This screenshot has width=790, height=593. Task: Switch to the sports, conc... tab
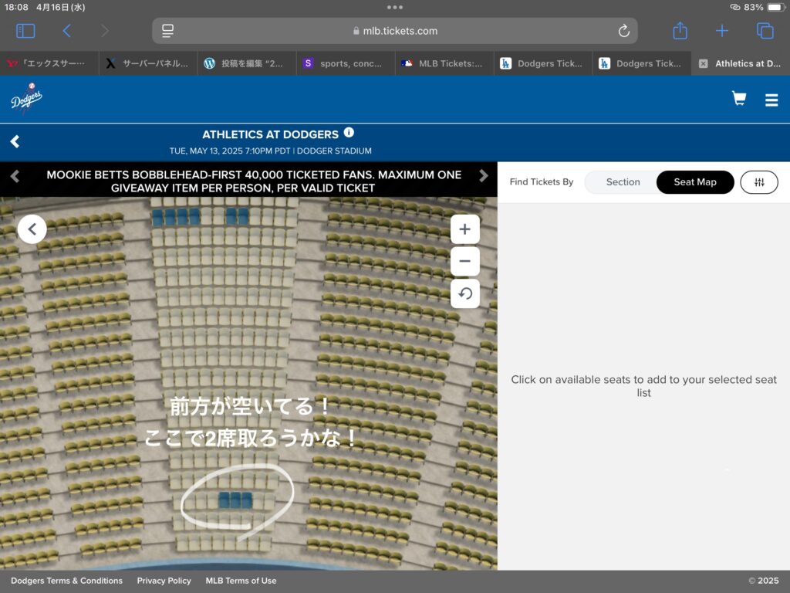[345, 63]
